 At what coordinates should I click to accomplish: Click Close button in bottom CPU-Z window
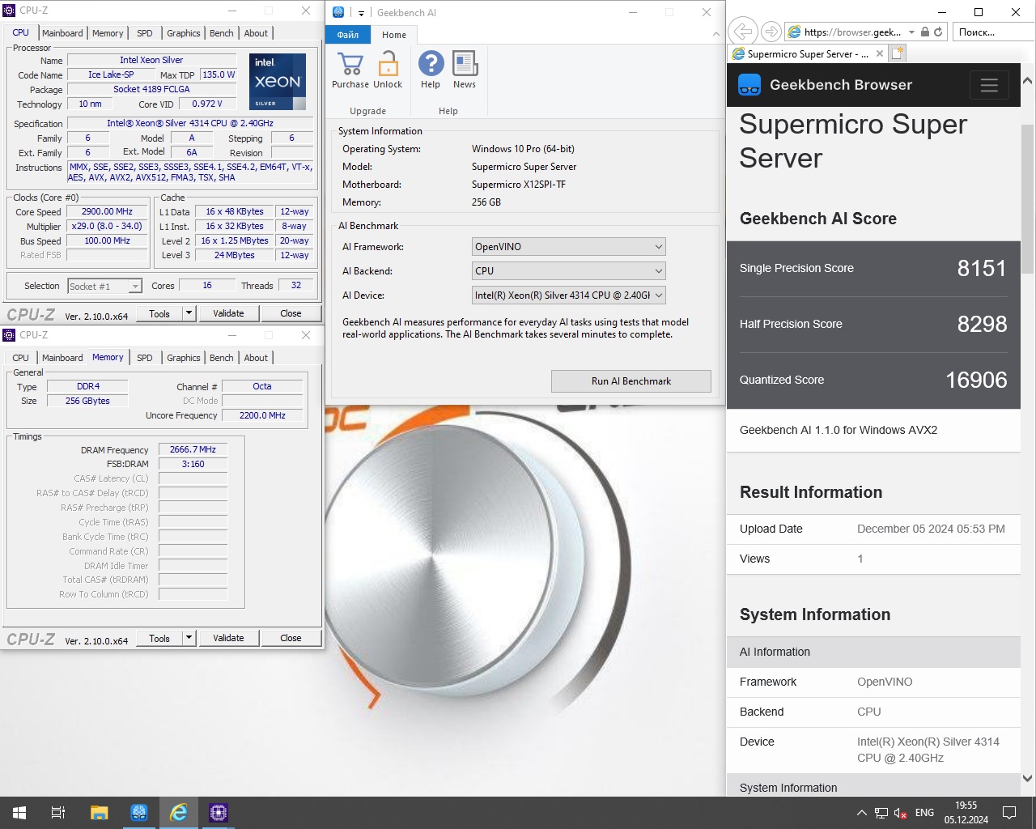pos(291,638)
